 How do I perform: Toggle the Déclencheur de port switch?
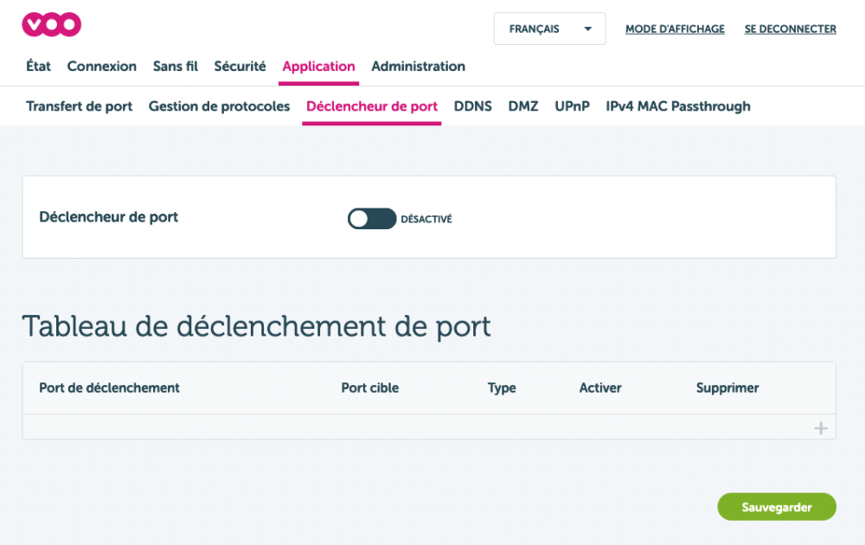[372, 219]
